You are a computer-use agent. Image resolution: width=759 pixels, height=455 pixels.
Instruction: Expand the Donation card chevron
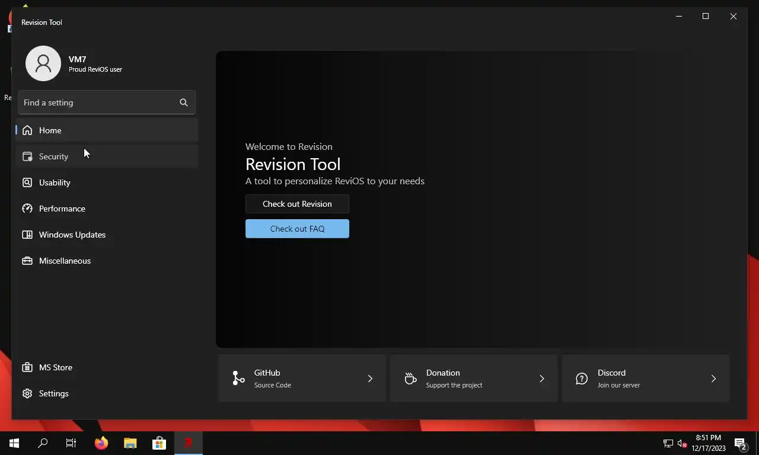[x=541, y=379]
